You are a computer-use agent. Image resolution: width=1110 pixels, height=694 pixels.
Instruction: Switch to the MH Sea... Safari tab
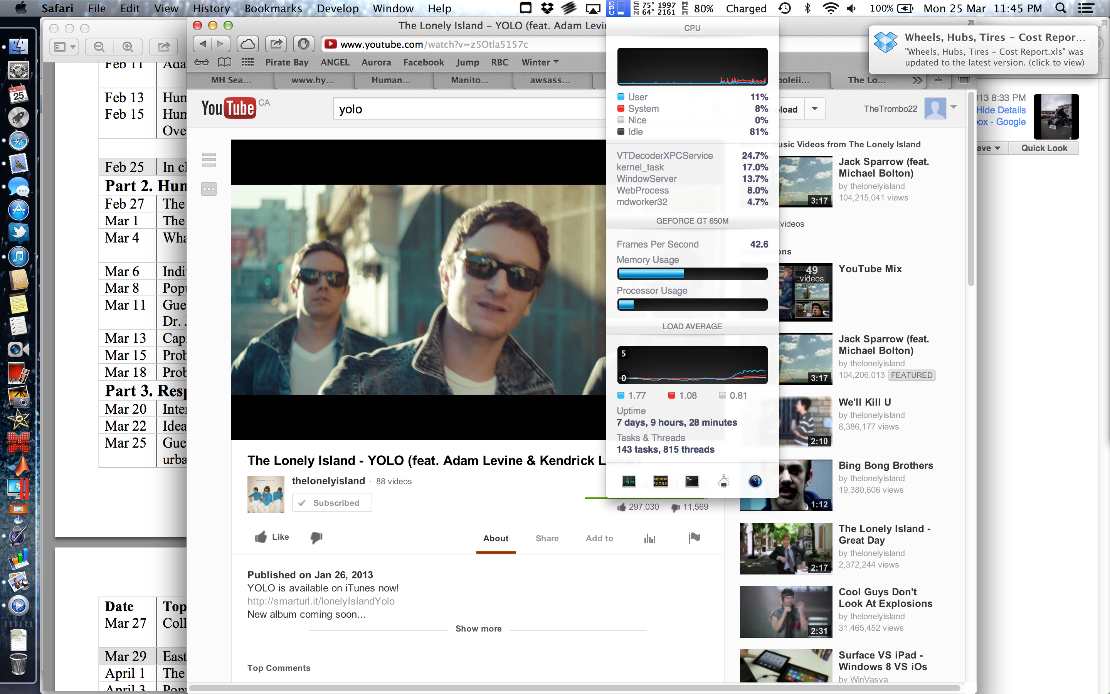click(x=231, y=80)
